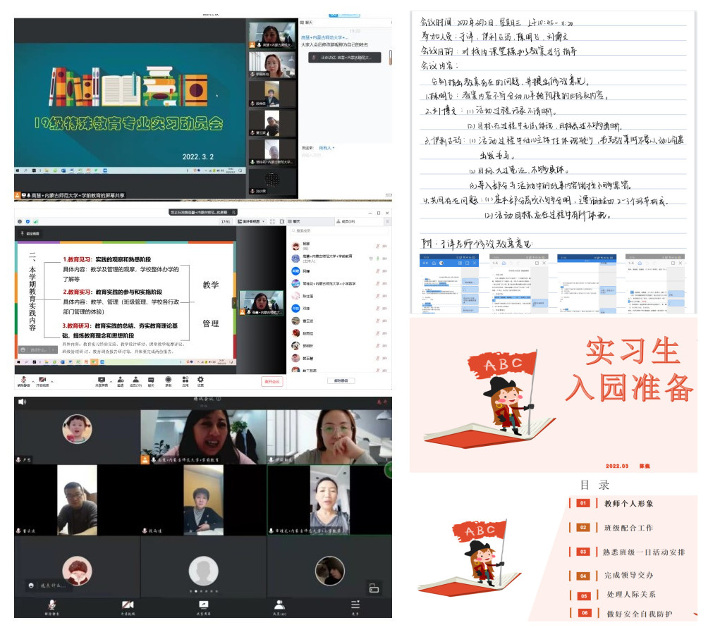
Task: Open meeting settings gear icon
Action: [201, 380]
